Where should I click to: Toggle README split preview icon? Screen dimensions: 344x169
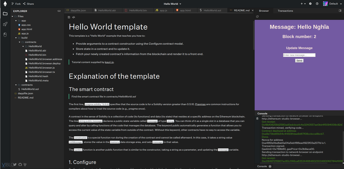pyautogui.click(x=69, y=17)
